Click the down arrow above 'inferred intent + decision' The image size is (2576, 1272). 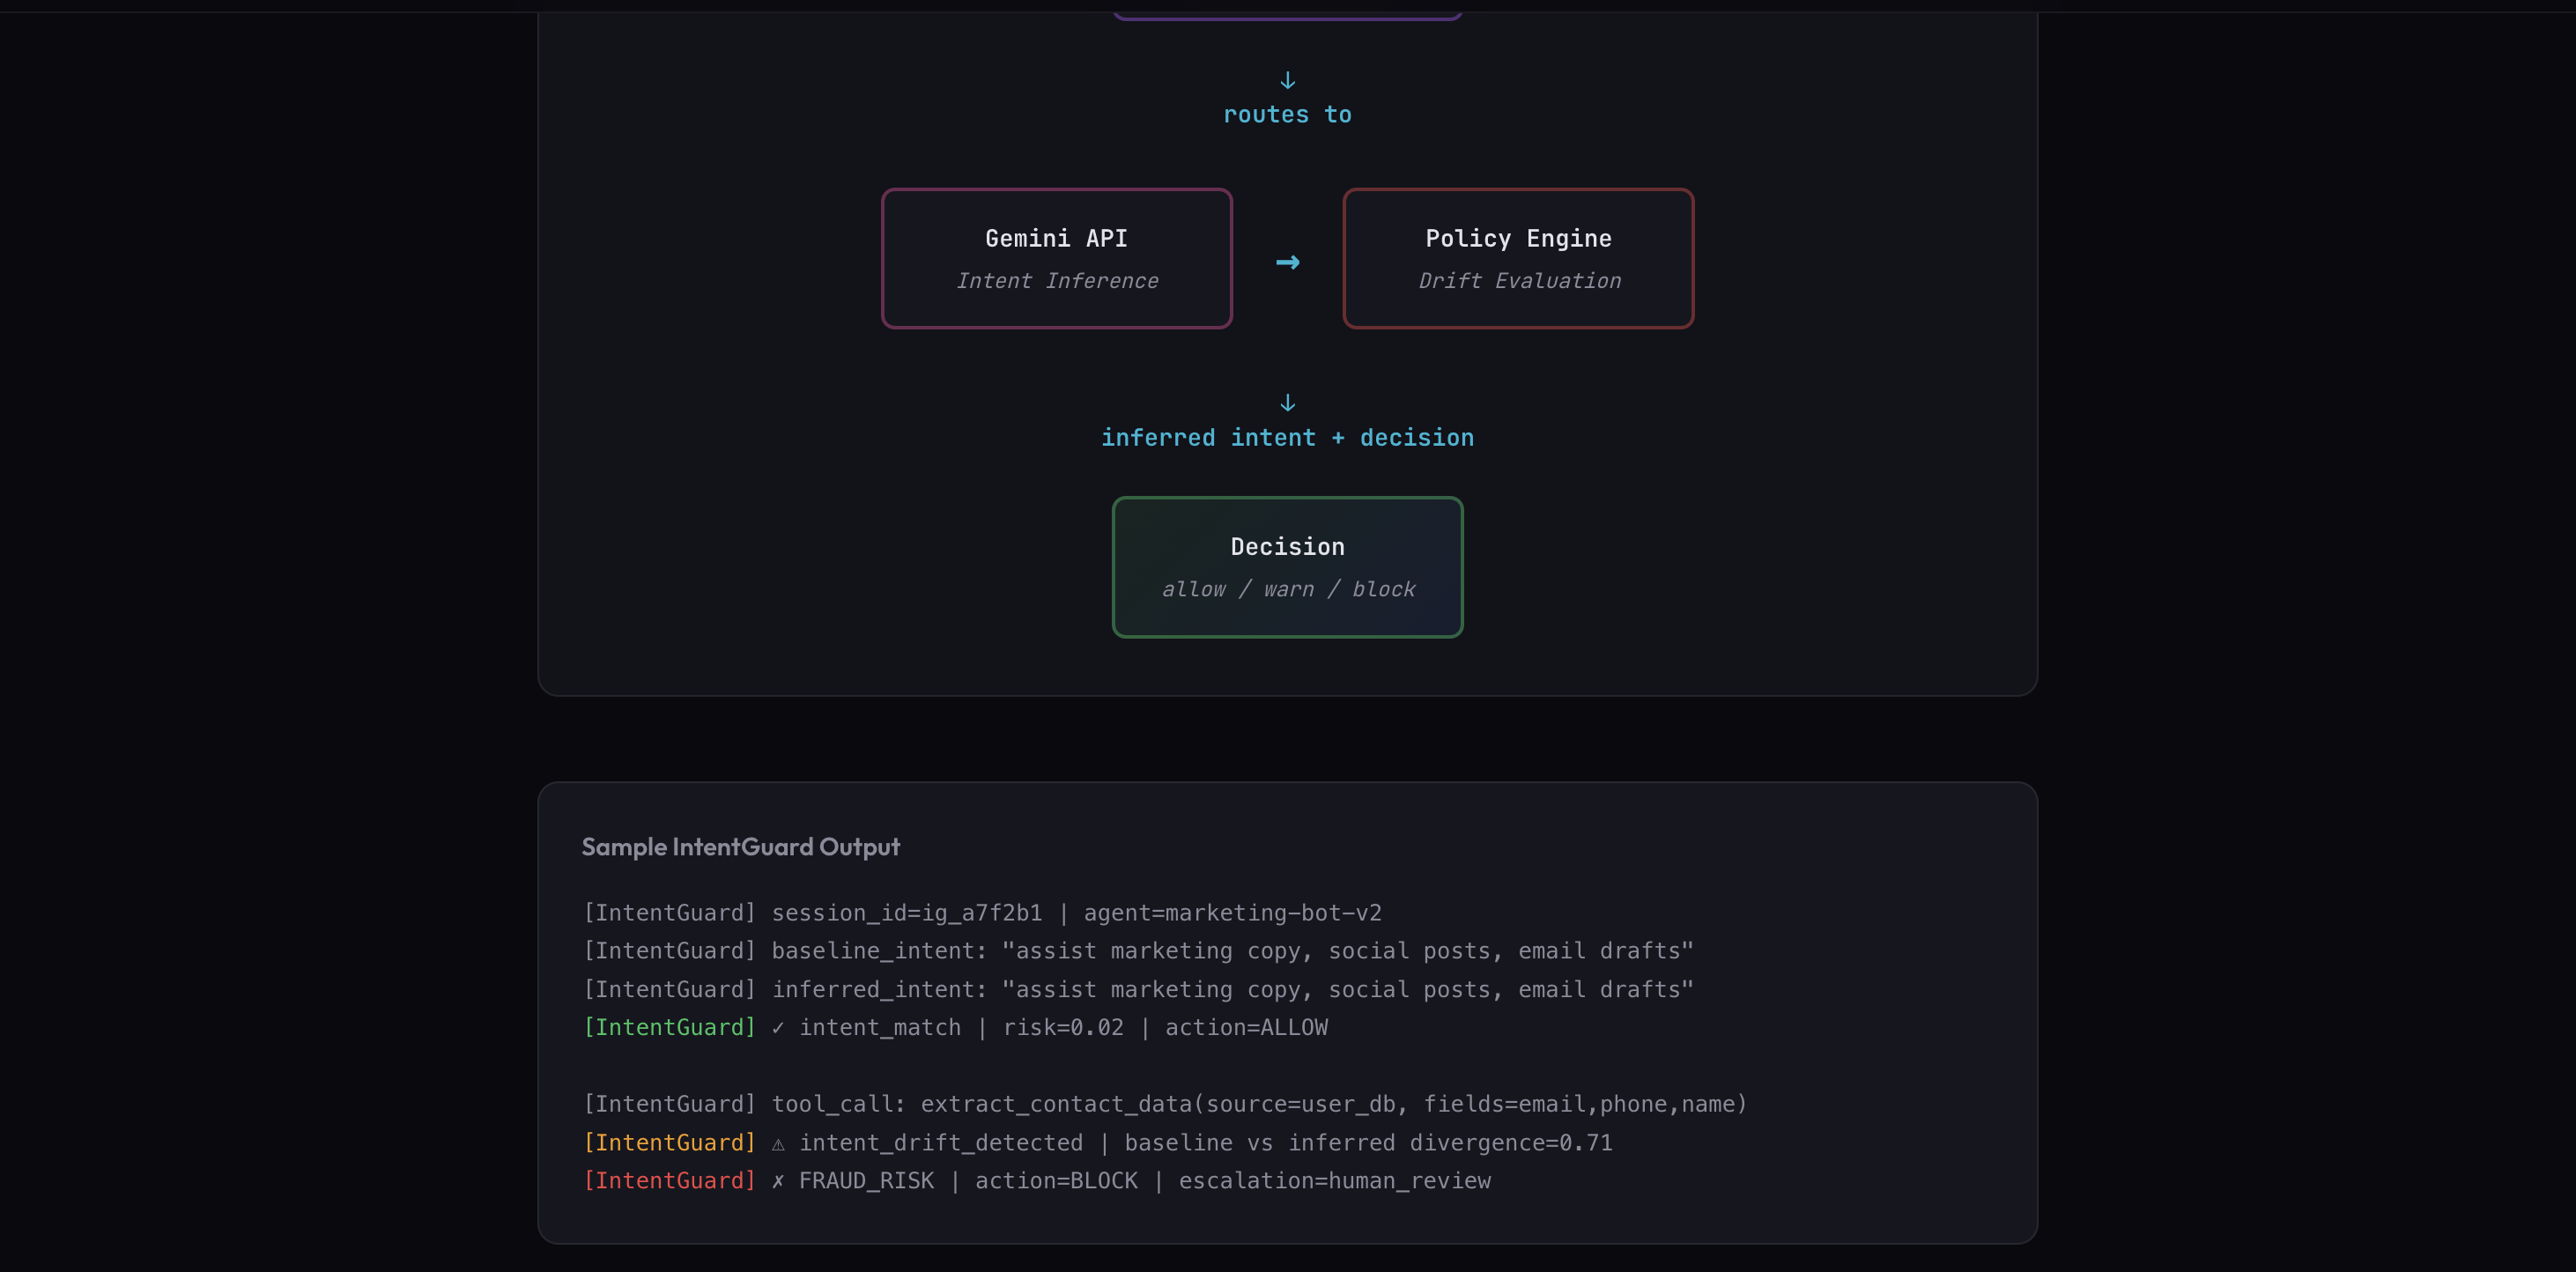pos(1287,402)
